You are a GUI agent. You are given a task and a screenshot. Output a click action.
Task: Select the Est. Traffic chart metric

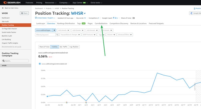pyautogui.click(x=64, y=47)
